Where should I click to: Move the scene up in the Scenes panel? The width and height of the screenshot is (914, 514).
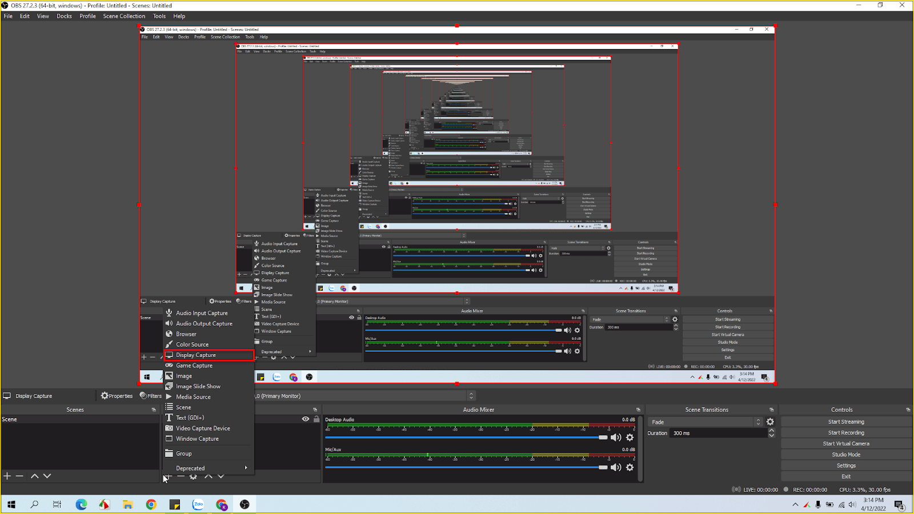(x=35, y=476)
